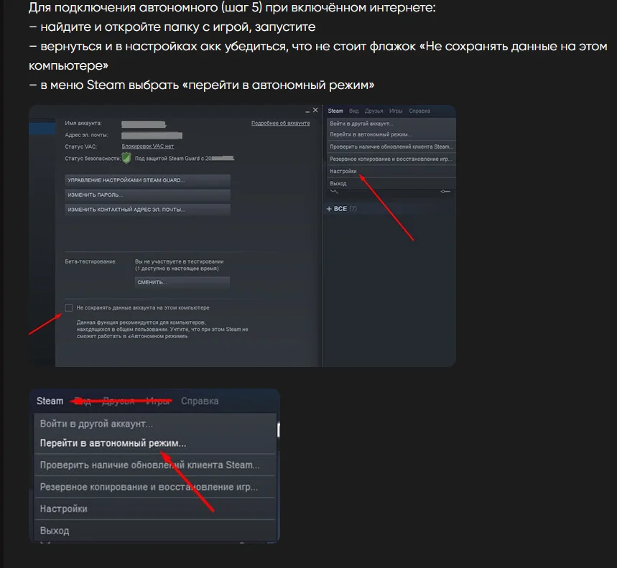Click the 'Имя аккаунта:' label

coord(83,123)
